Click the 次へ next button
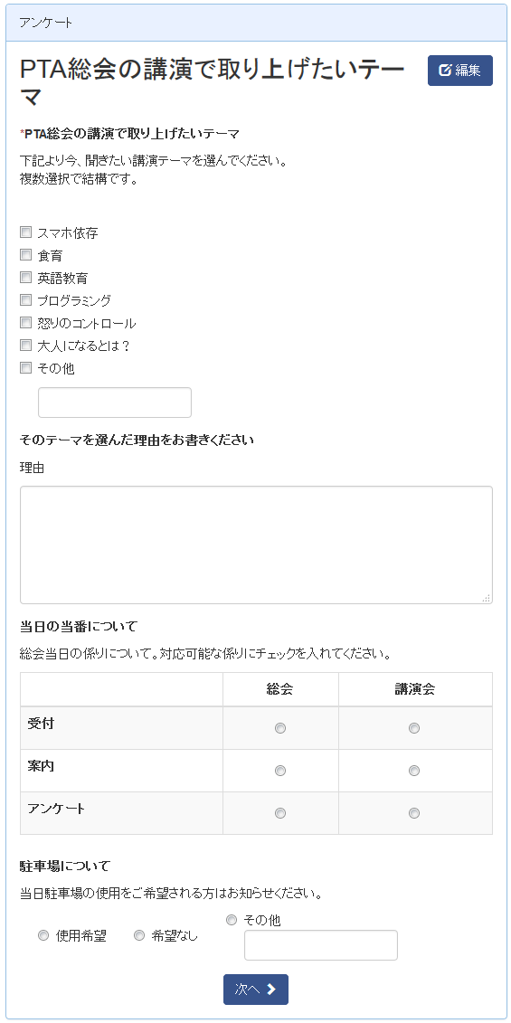The width and height of the screenshot is (511, 1023). [x=256, y=990]
